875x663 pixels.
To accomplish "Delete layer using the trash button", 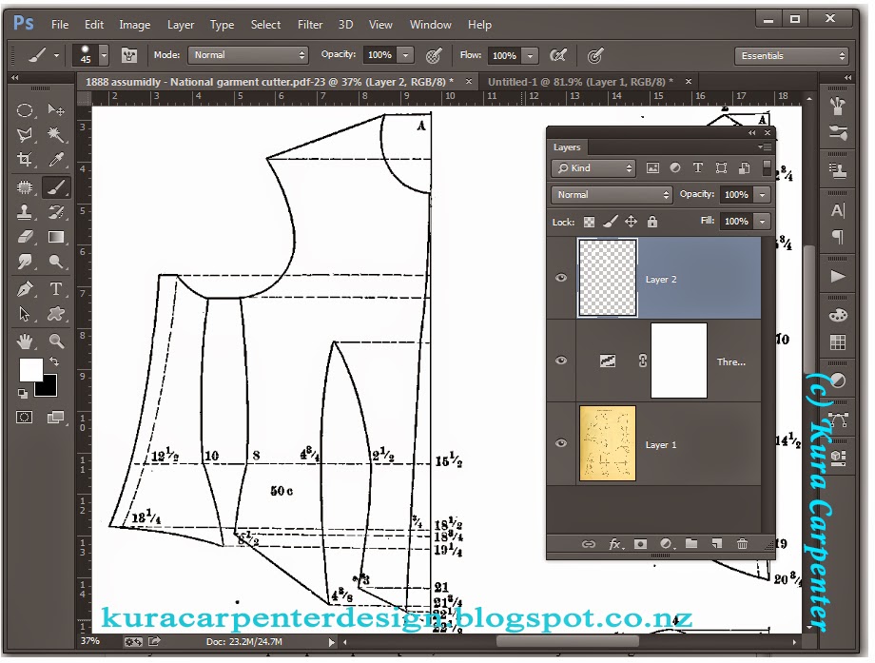I will coord(742,544).
